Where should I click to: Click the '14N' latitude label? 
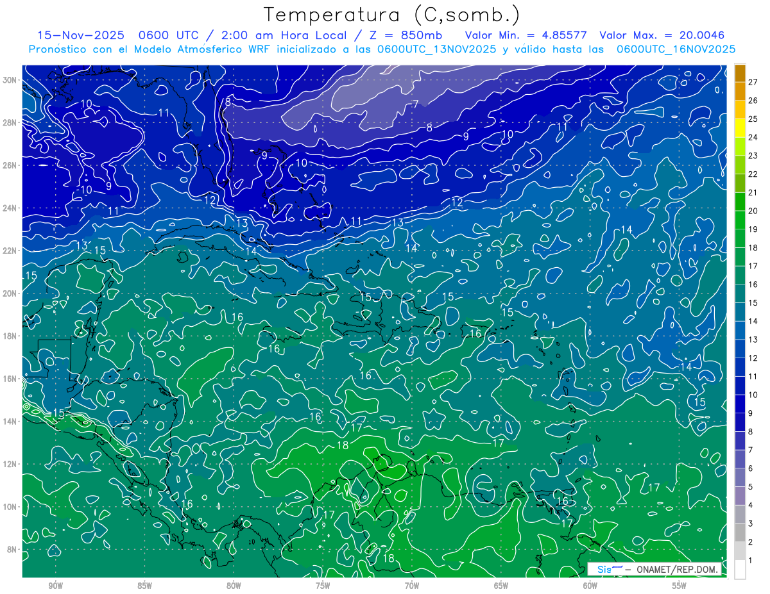(x=10, y=422)
